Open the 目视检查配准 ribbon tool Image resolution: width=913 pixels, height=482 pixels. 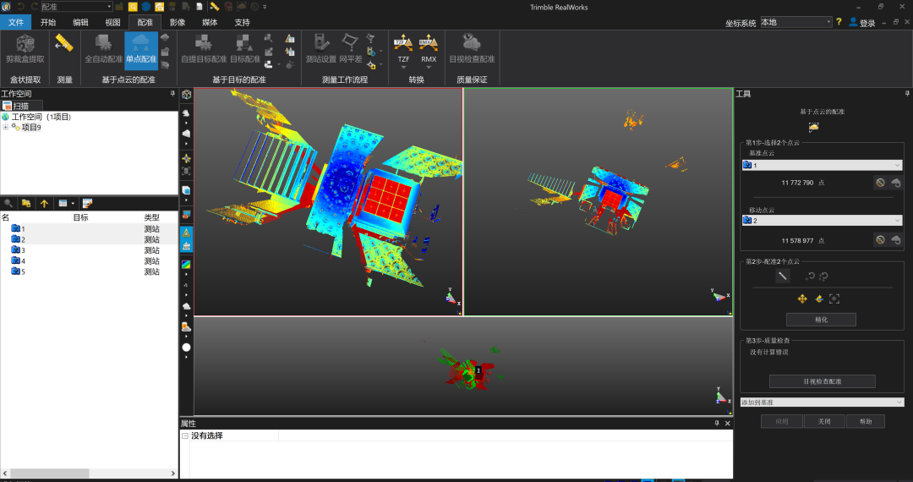point(472,44)
